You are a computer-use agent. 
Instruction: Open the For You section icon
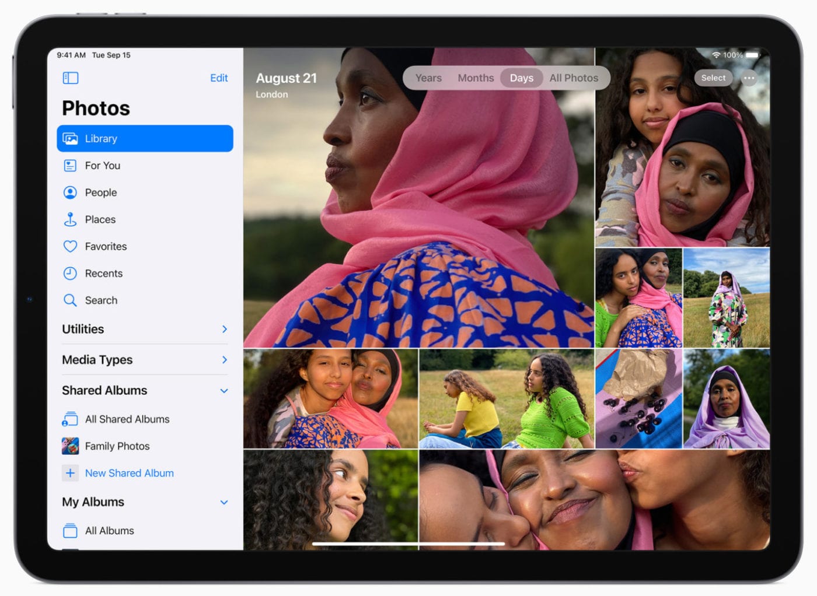click(x=70, y=166)
